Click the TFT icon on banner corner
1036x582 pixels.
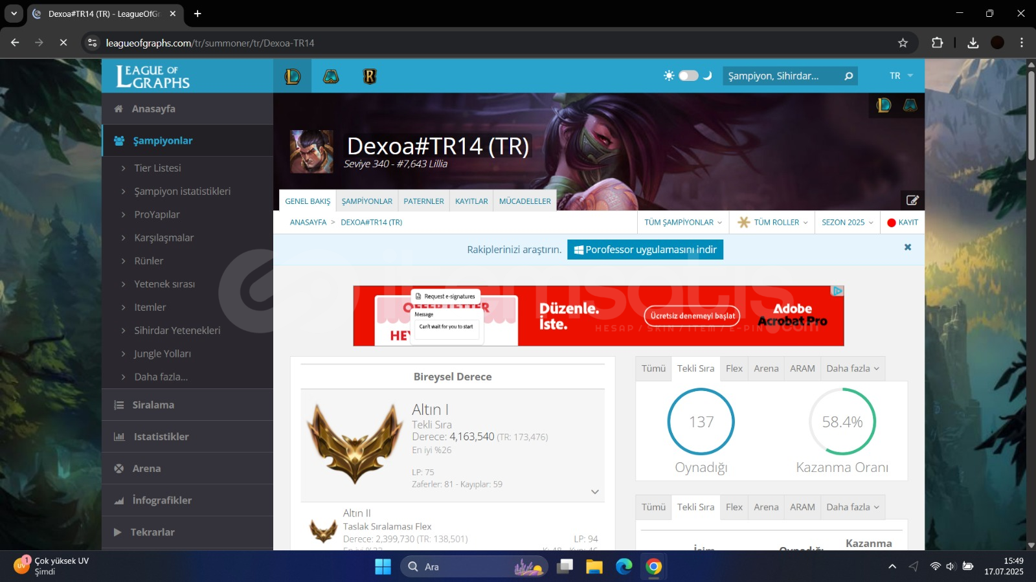tap(910, 105)
